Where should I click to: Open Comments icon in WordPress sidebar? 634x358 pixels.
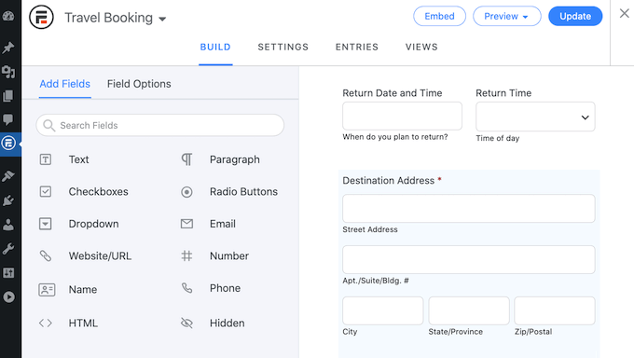click(x=8, y=119)
